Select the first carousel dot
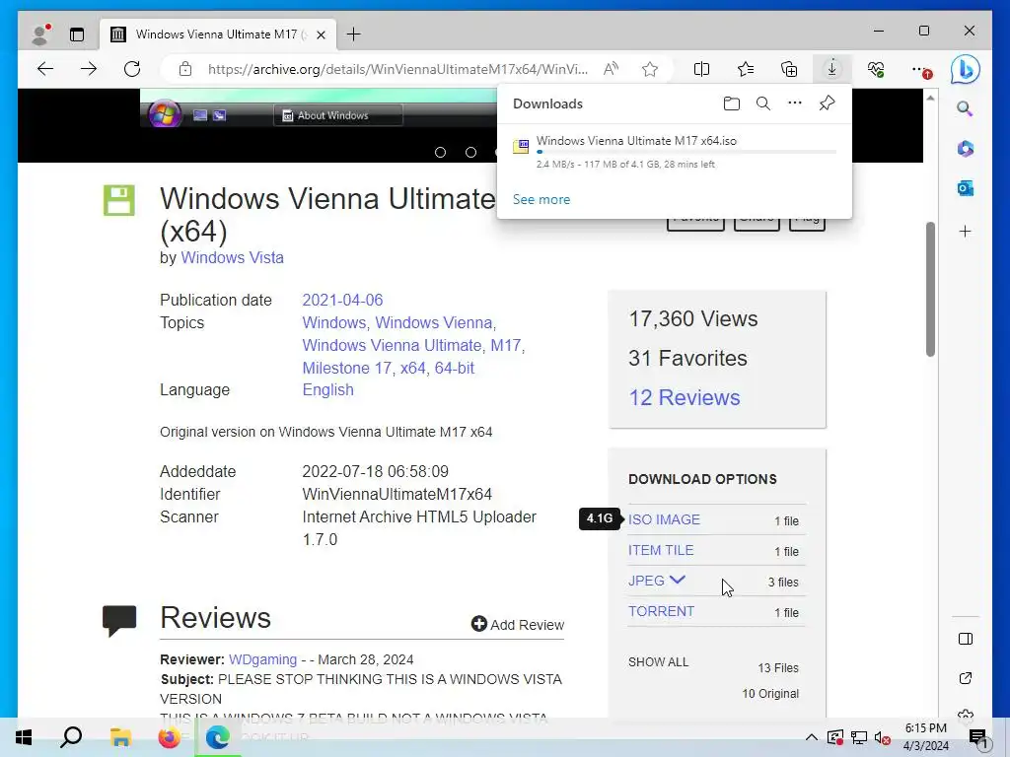1010x757 pixels. (441, 153)
